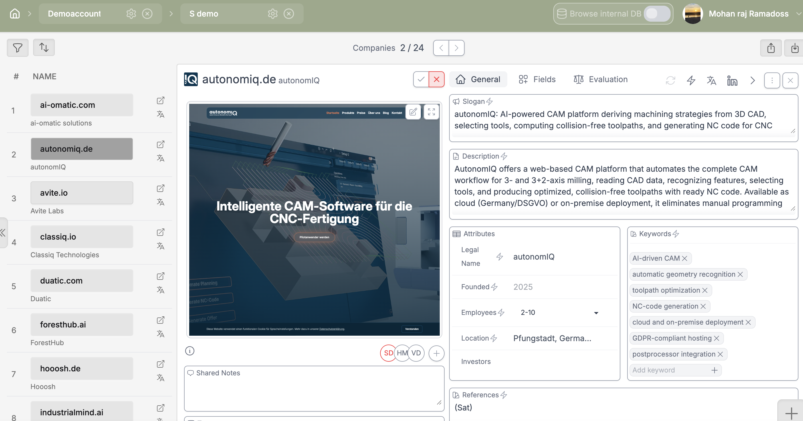The width and height of the screenshot is (803, 421).
Task: Select classiq.io in company list
Action: pos(82,237)
